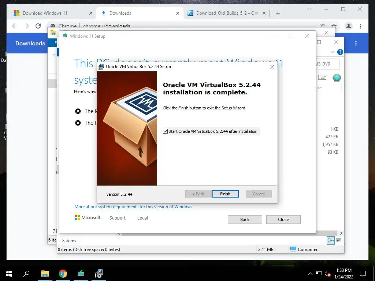Screen dimensions: 375x281
Task: Select the 1 KB file size entry
Action: click(x=334, y=129)
